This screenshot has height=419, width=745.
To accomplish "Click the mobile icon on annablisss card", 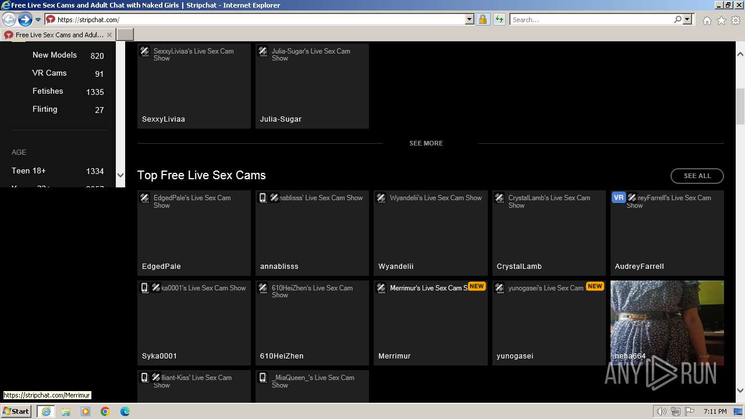I will pyautogui.click(x=262, y=198).
